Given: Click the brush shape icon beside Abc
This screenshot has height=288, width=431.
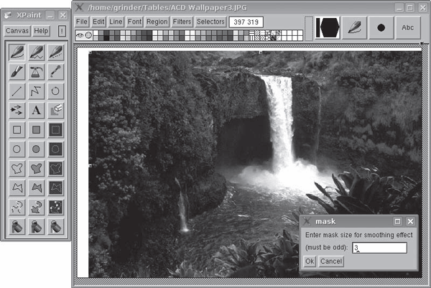Looking at the screenshot, I should pyautogui.click(x=354, y=27).
